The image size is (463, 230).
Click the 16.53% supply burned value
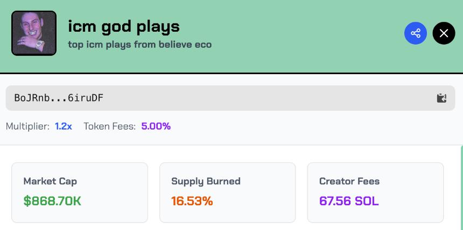[x=192, y=201]
